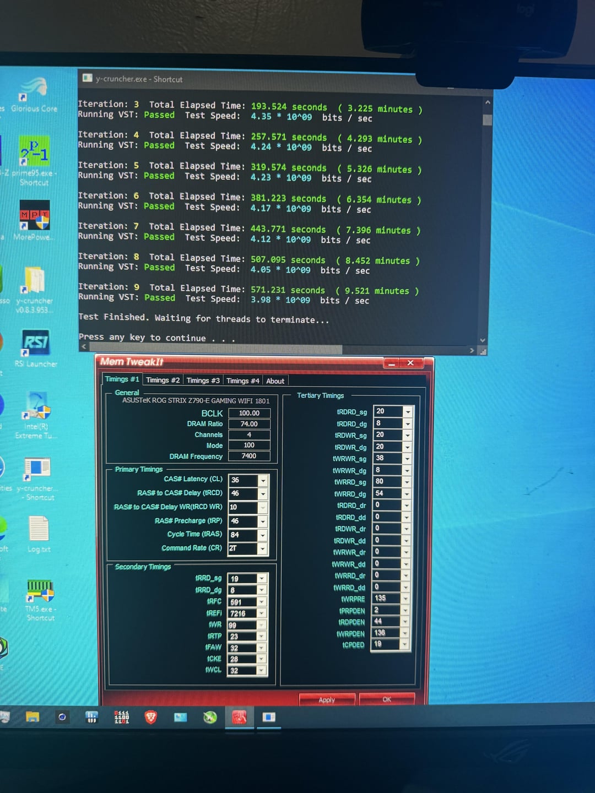Viewport: 595px width, 793px height.
Task: Launch the MorePowerTool desktop icon
Action: click(34, 220)
